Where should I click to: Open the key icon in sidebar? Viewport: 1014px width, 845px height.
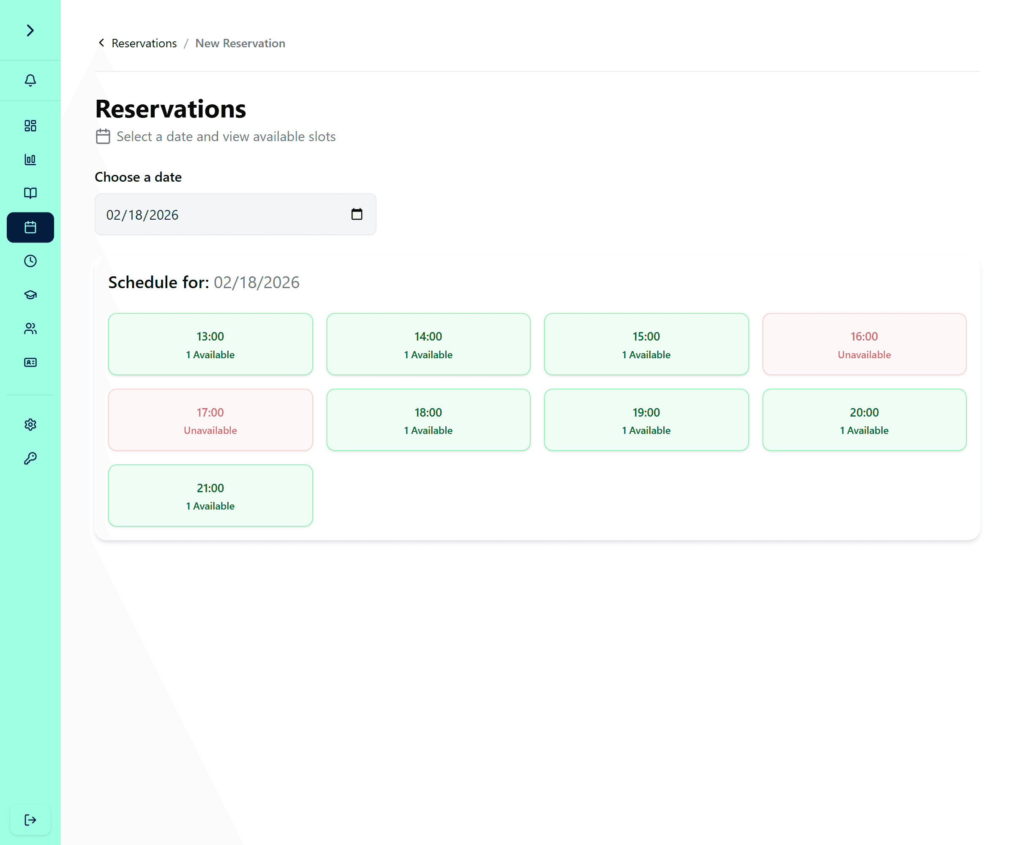click(30, 458)
